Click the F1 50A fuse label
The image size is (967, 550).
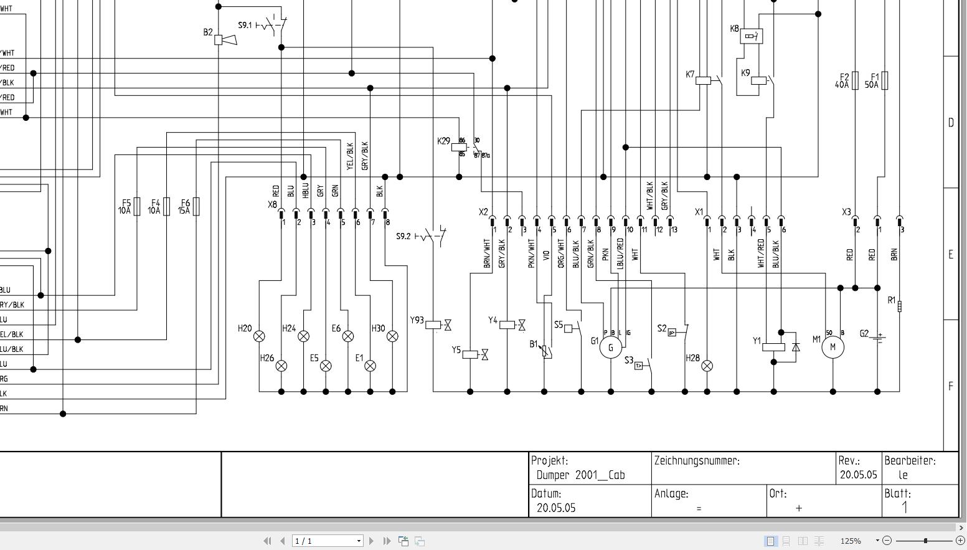coord(871,81)
